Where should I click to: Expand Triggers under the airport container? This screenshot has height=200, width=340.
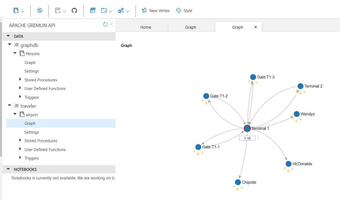click(x=20, y=158)
